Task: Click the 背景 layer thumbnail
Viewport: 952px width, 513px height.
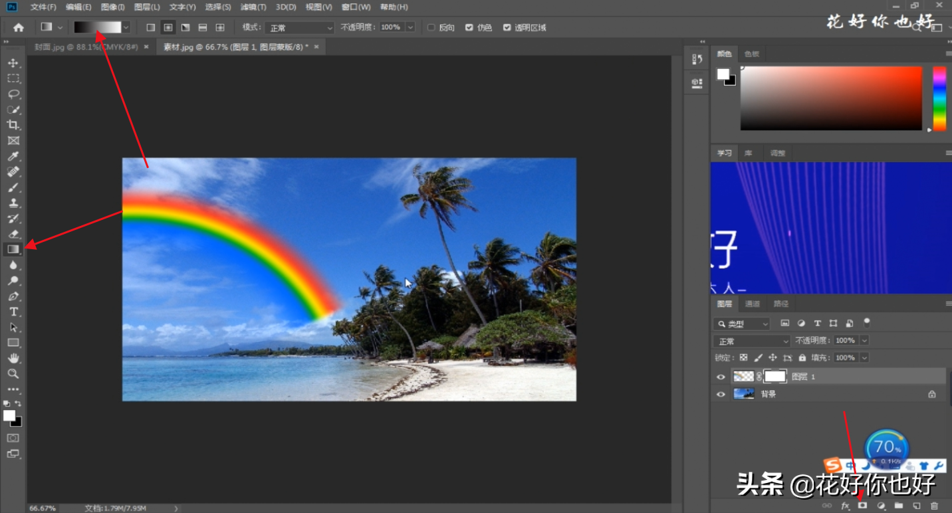Action: click(x=744, y=394)
